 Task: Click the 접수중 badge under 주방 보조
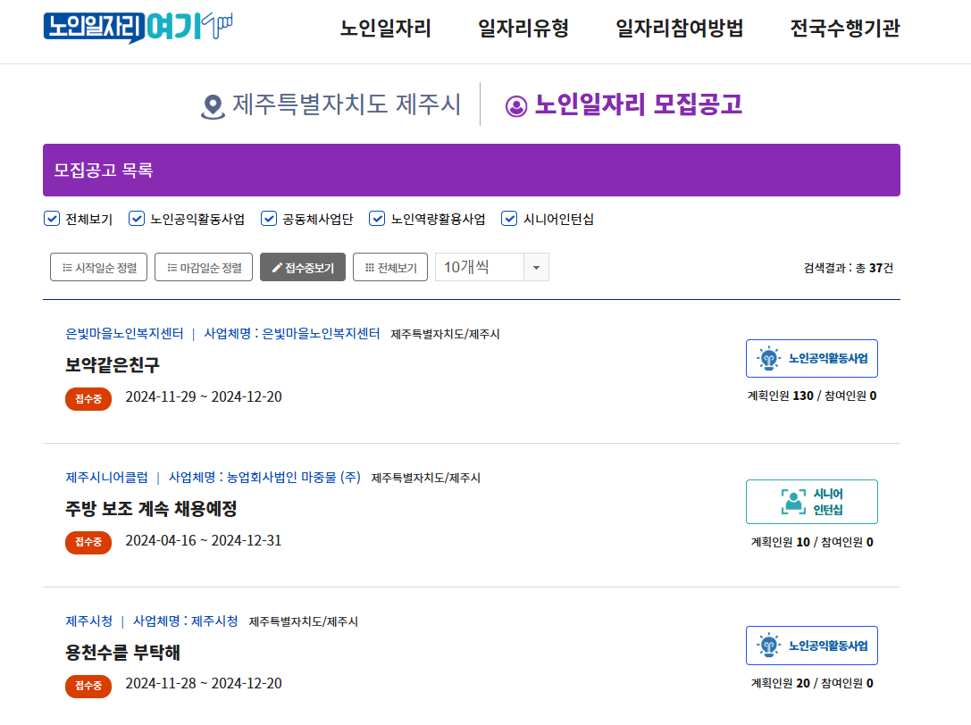(88, 544)
